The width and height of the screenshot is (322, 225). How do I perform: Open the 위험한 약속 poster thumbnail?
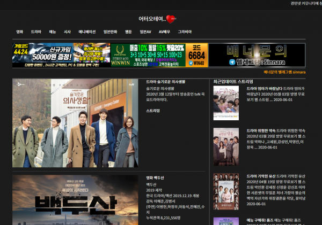[x=226, y=146]
